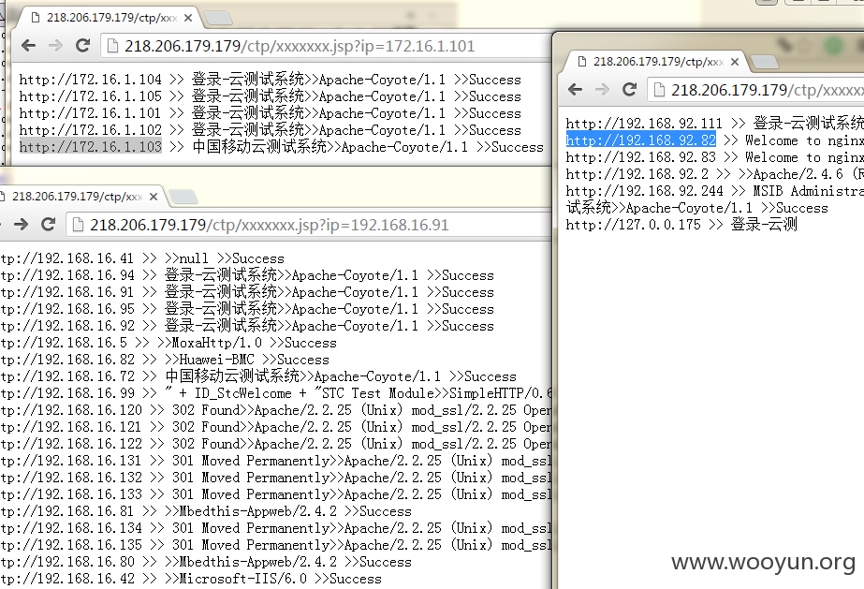Click the 192.168.16.99 STC Test Module line
Viewport: 864px width, 589px height.
click(275, 393)
